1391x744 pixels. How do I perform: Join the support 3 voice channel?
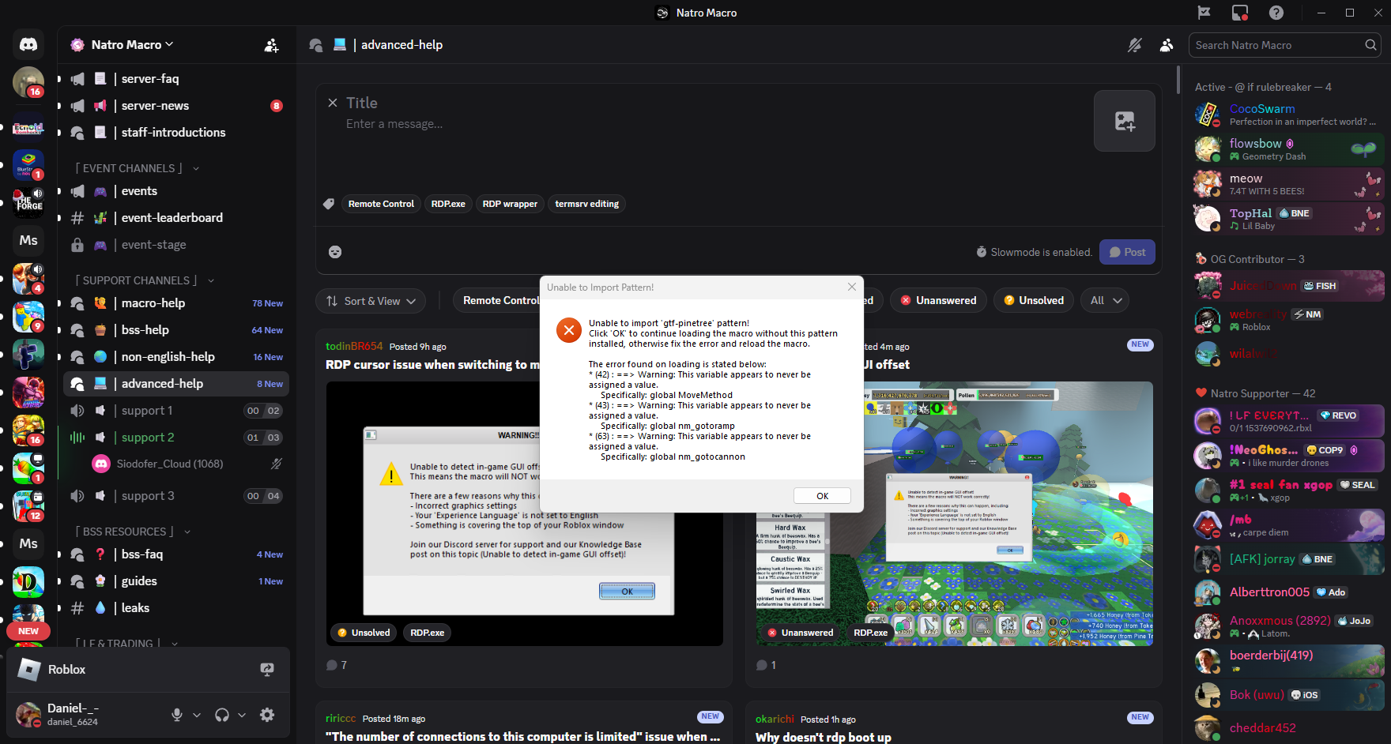point(175,496)
